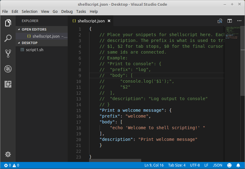This screenshot has width=245, height=169.
Task: Click Tab Size: 4 in status bar
Action: coord(177,165)
